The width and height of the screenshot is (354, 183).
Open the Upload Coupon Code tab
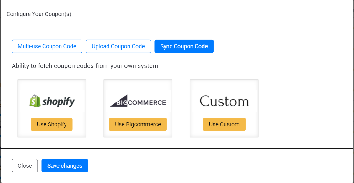click(118, 46)
